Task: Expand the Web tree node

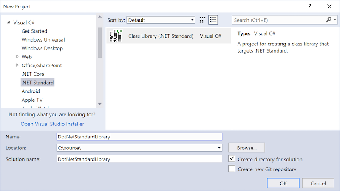Action: coord(17,57)
